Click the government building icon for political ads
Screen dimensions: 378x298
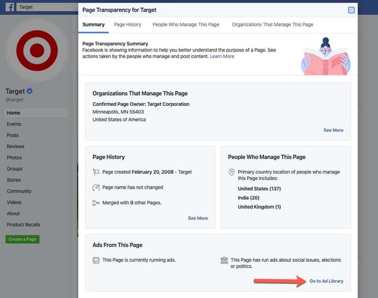click(224, 260)
